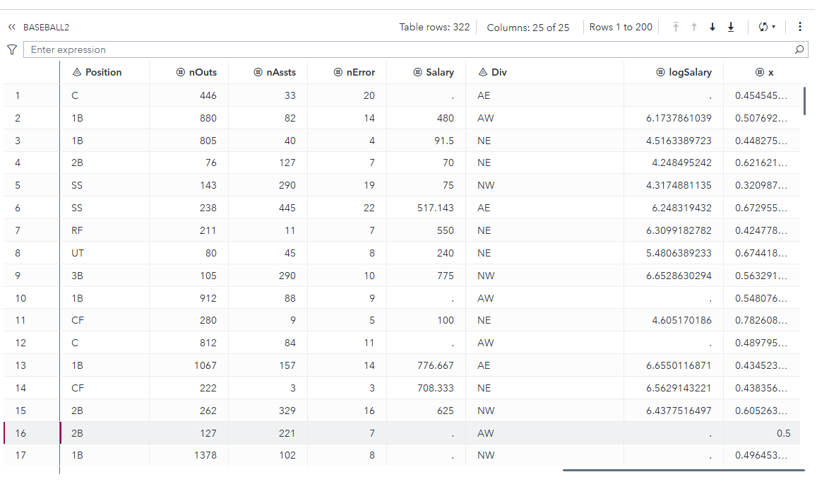Click the search magnifier icon in filter bar
The height and width of the screenshot is (489, 817).
click(799, 50)
